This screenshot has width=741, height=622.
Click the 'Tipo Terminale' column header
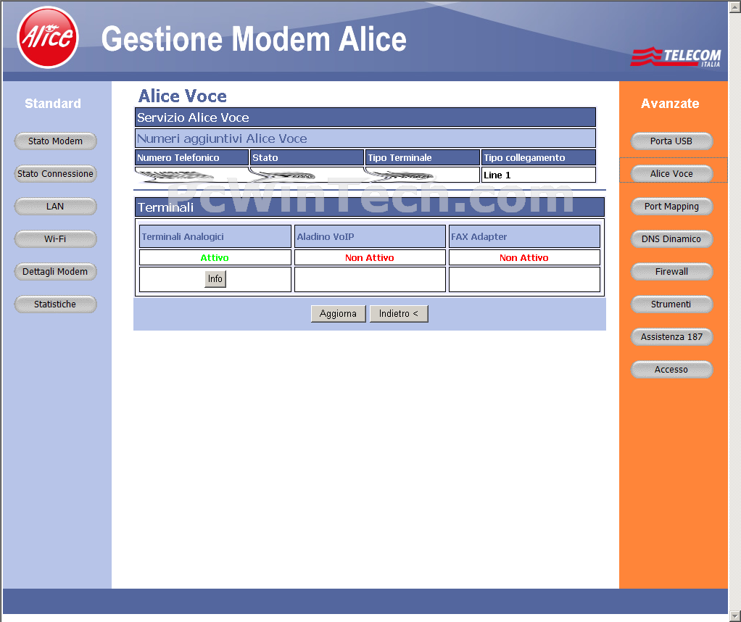click(x=423, y=157)
